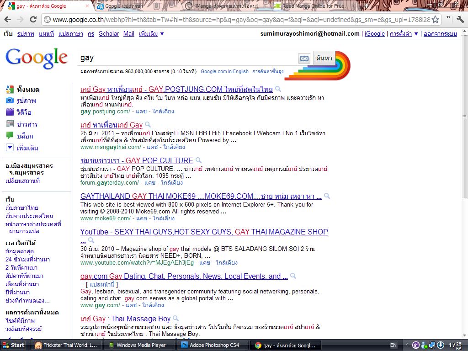Click EN language indicator in taskbar
The image size is (468, 351).
(394, 346)
